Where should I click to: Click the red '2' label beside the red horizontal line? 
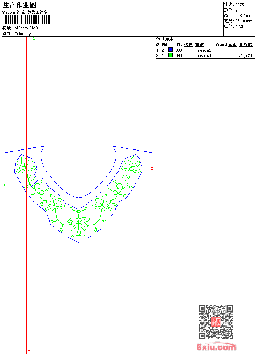pos(152,168)
